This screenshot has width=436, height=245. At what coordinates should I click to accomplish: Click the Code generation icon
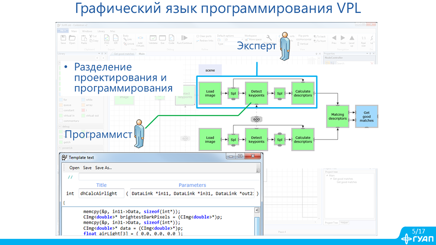click(171, 39)
